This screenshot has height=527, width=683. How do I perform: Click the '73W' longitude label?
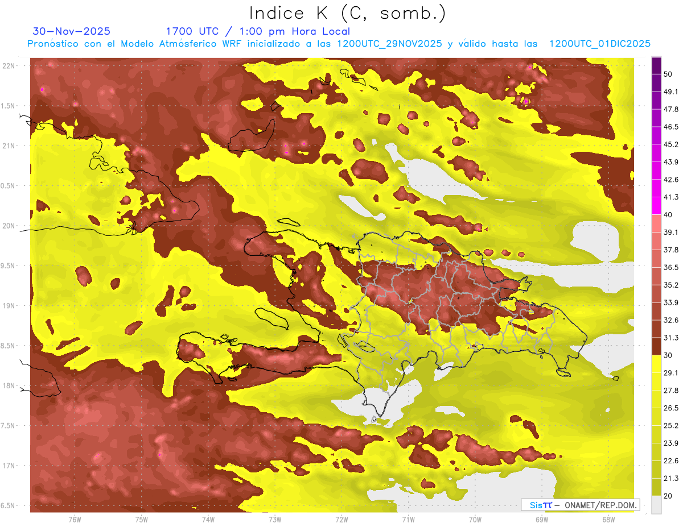coord(274,519)
